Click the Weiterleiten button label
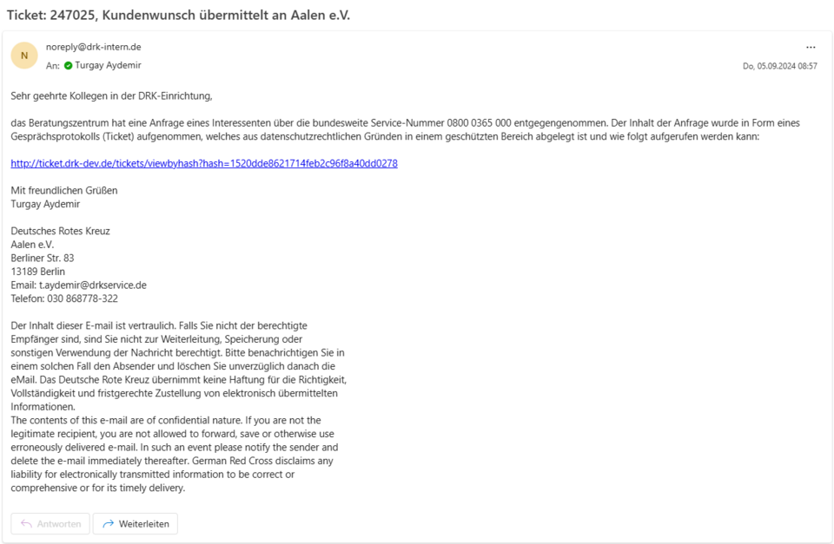 click(x=143, y=524)
